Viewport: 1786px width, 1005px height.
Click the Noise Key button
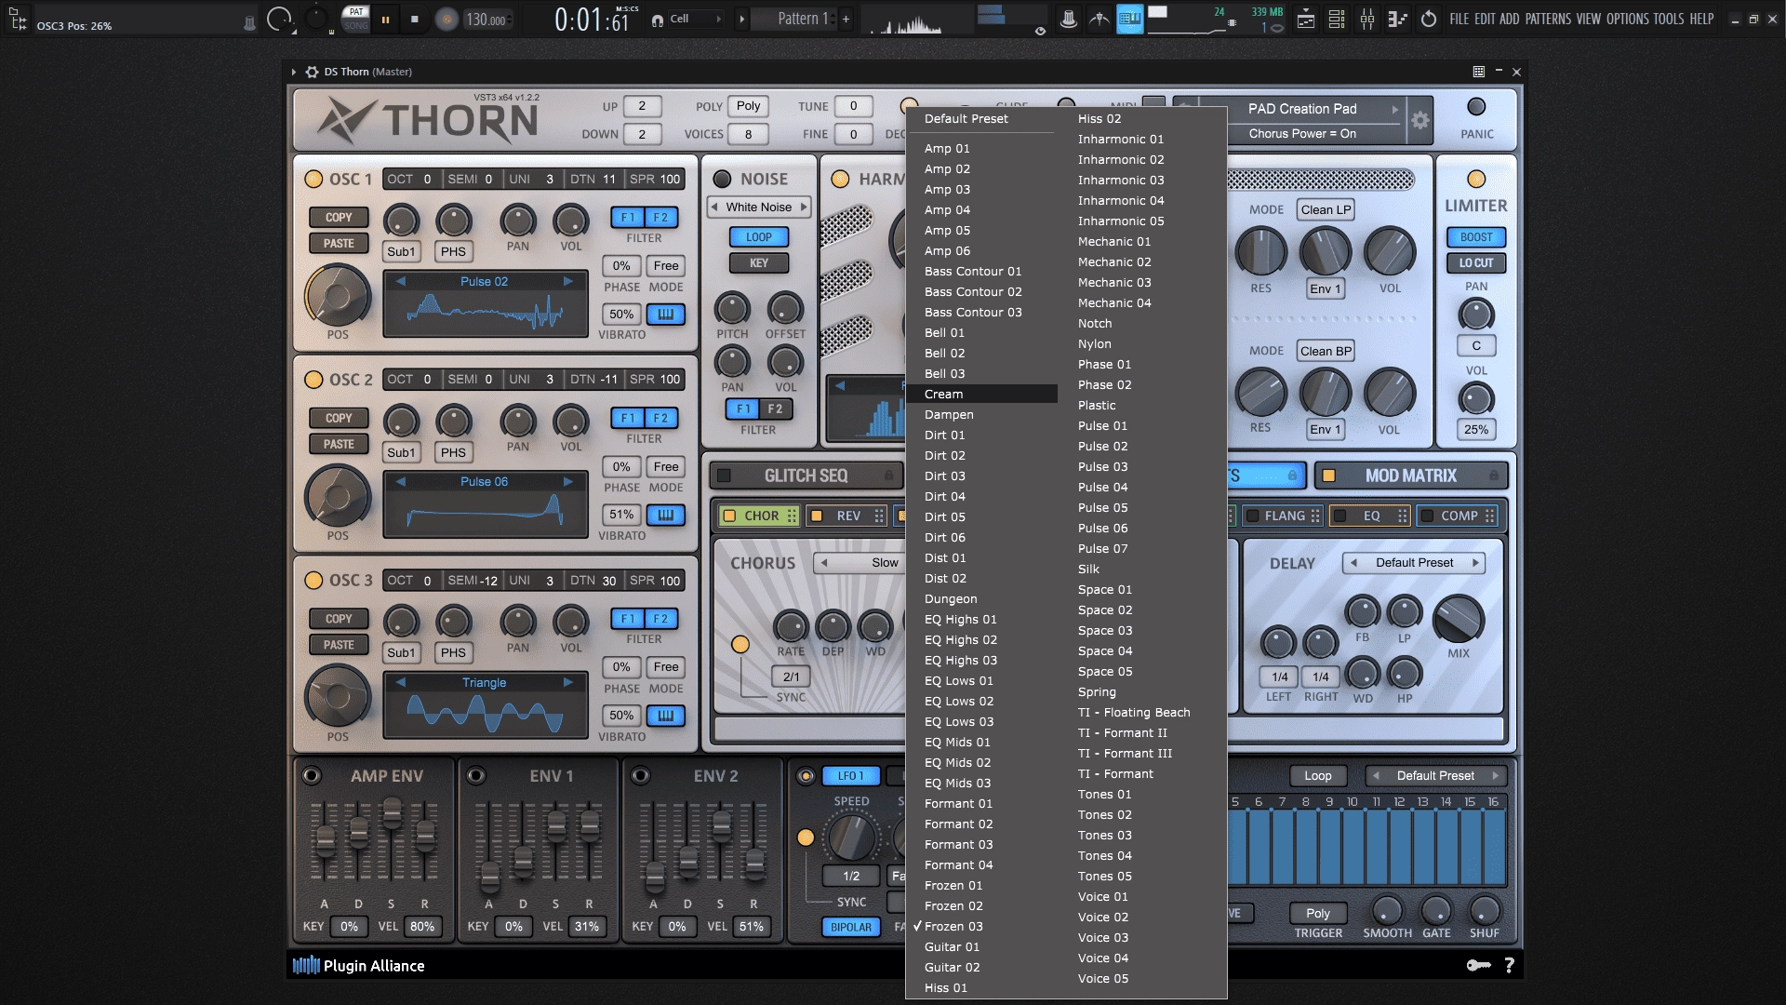coord(759,263)
